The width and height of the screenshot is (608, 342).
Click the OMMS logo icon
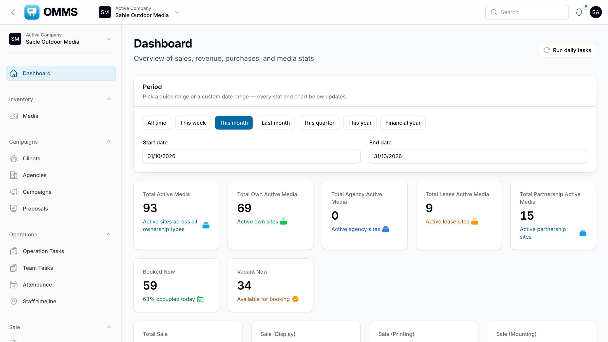coord(32,12)
